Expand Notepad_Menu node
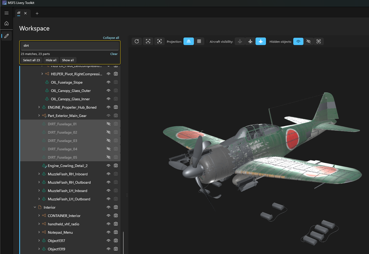The width and height of the screenshot is (369, 254). click(x=39, y=232)
